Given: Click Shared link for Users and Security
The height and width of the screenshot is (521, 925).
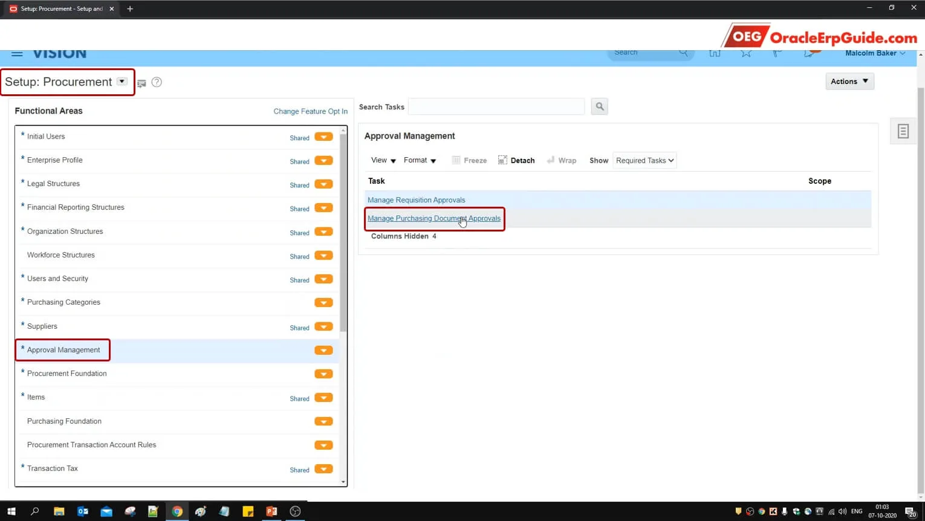Looking at the screenshot, I should click(x=299, y=280).
